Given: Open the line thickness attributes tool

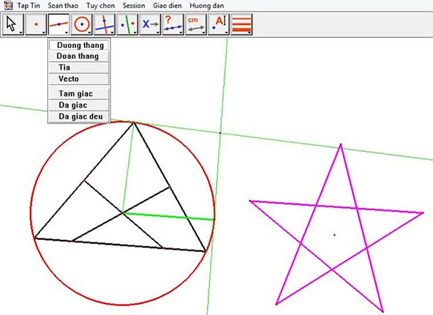Looking at the screenshot, I should pos(242,25).
